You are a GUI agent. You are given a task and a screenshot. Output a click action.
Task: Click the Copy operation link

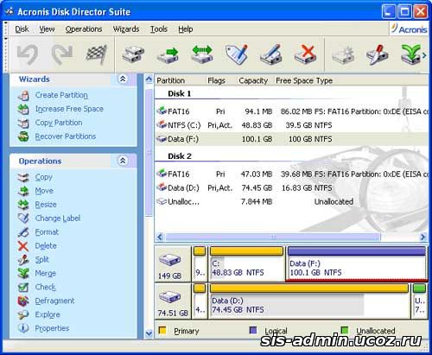point(43,177)
